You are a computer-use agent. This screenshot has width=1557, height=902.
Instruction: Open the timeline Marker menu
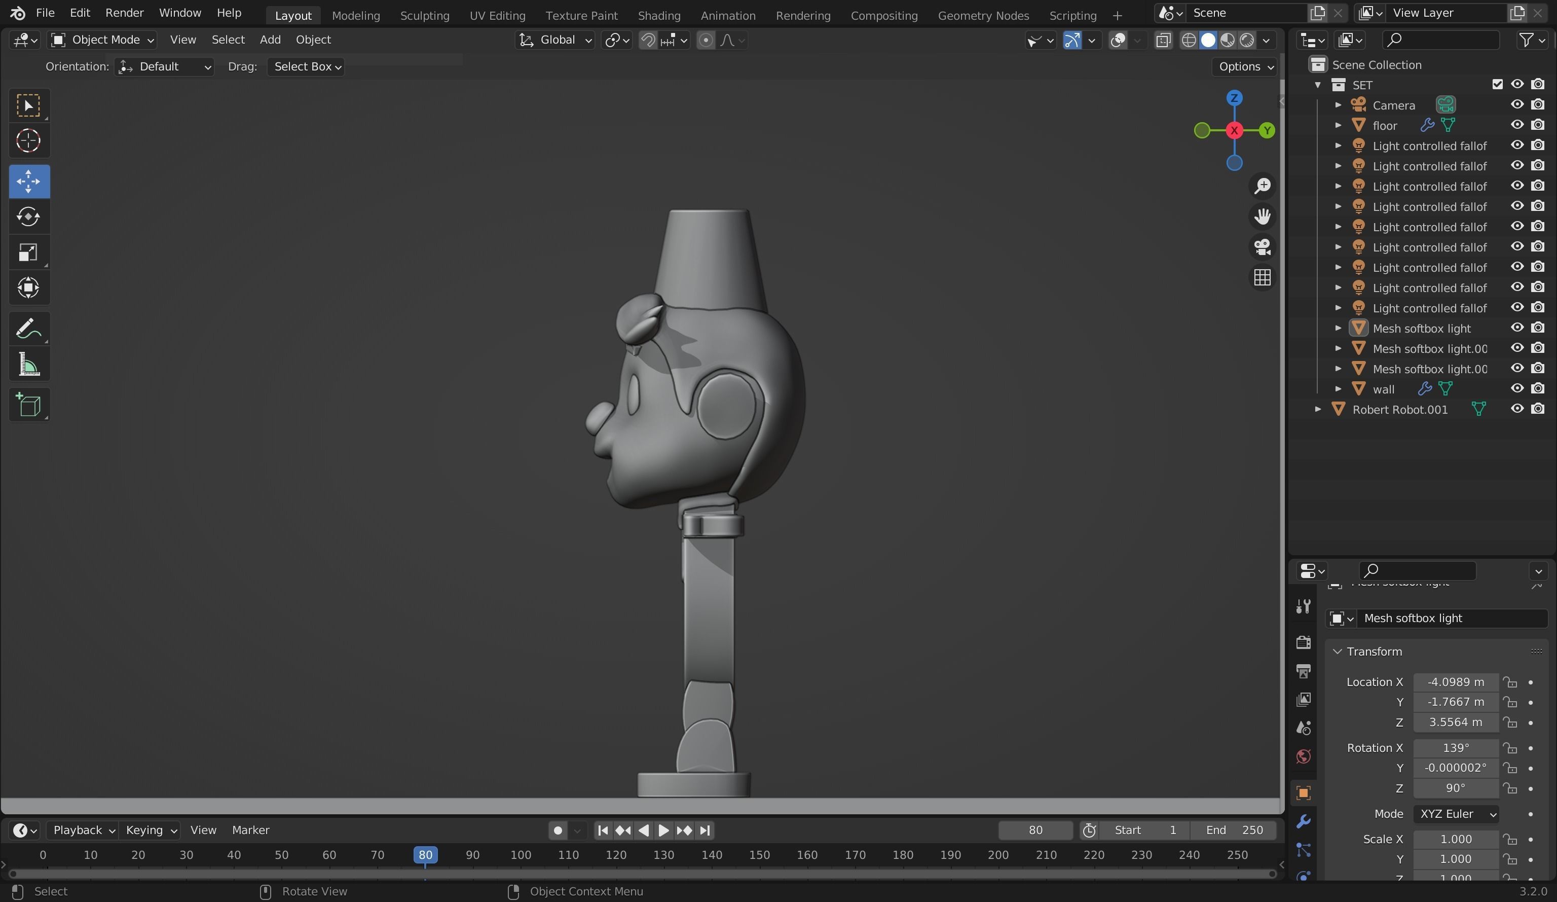click(x=250, y=831)
